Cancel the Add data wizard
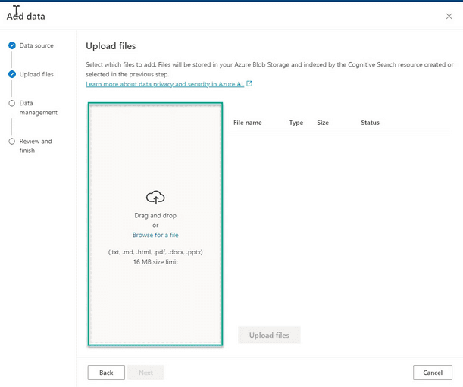 point(433,373)
